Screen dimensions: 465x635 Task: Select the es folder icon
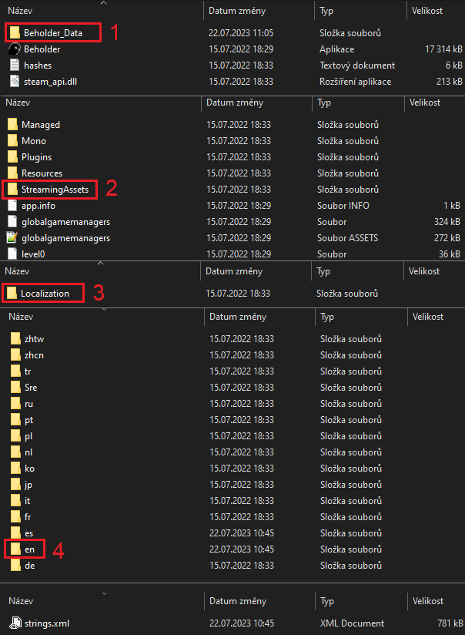(x=15, y=533)
